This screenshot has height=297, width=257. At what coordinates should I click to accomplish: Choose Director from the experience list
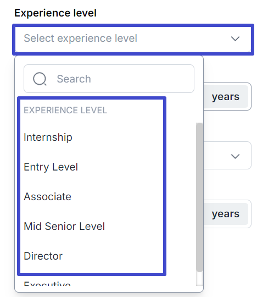point(92,256)
